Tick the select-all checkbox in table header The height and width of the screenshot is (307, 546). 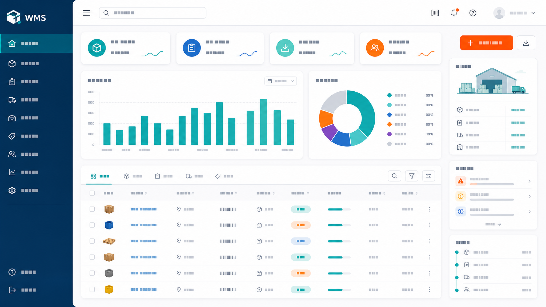click(x=92, y=193)
